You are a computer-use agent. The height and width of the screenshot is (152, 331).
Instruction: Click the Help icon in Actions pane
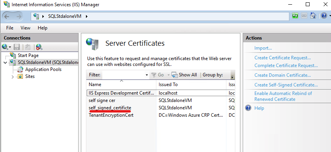tap(248, 108)
